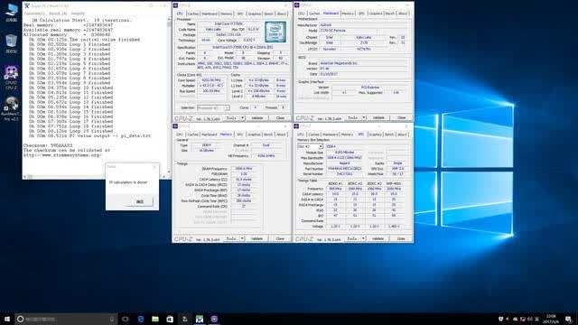The image size is (578, 325).
Task: Switch to the CPU-Z purple taskbar icon
Action: (214, 319)
